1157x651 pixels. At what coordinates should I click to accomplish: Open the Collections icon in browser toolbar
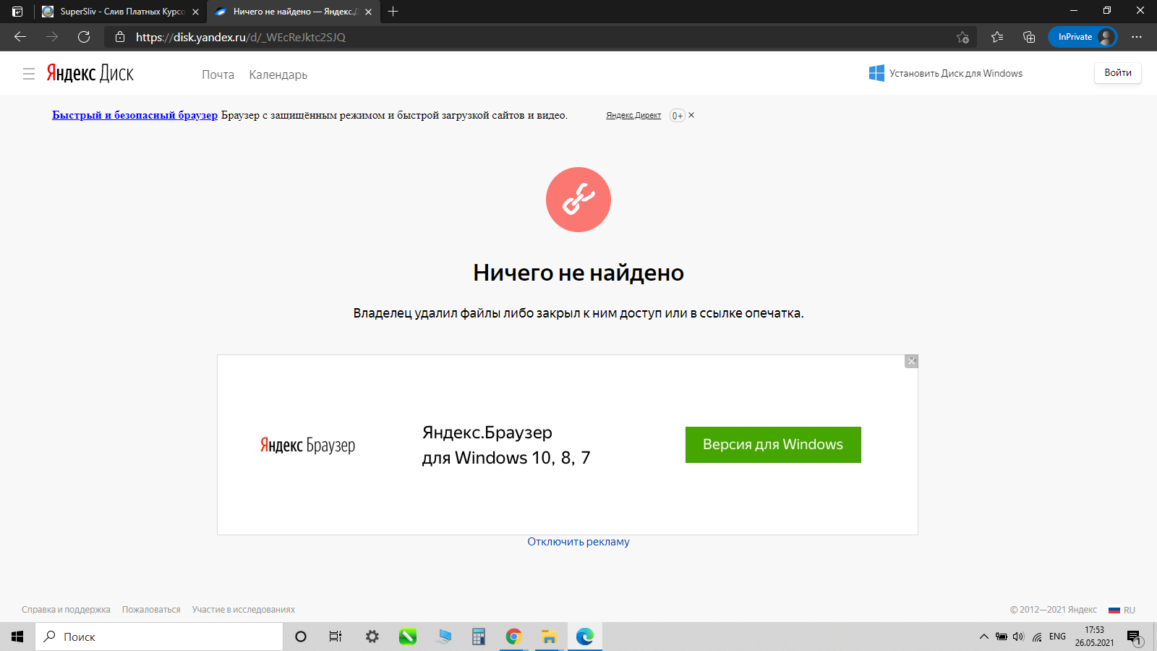[1029, 37]
